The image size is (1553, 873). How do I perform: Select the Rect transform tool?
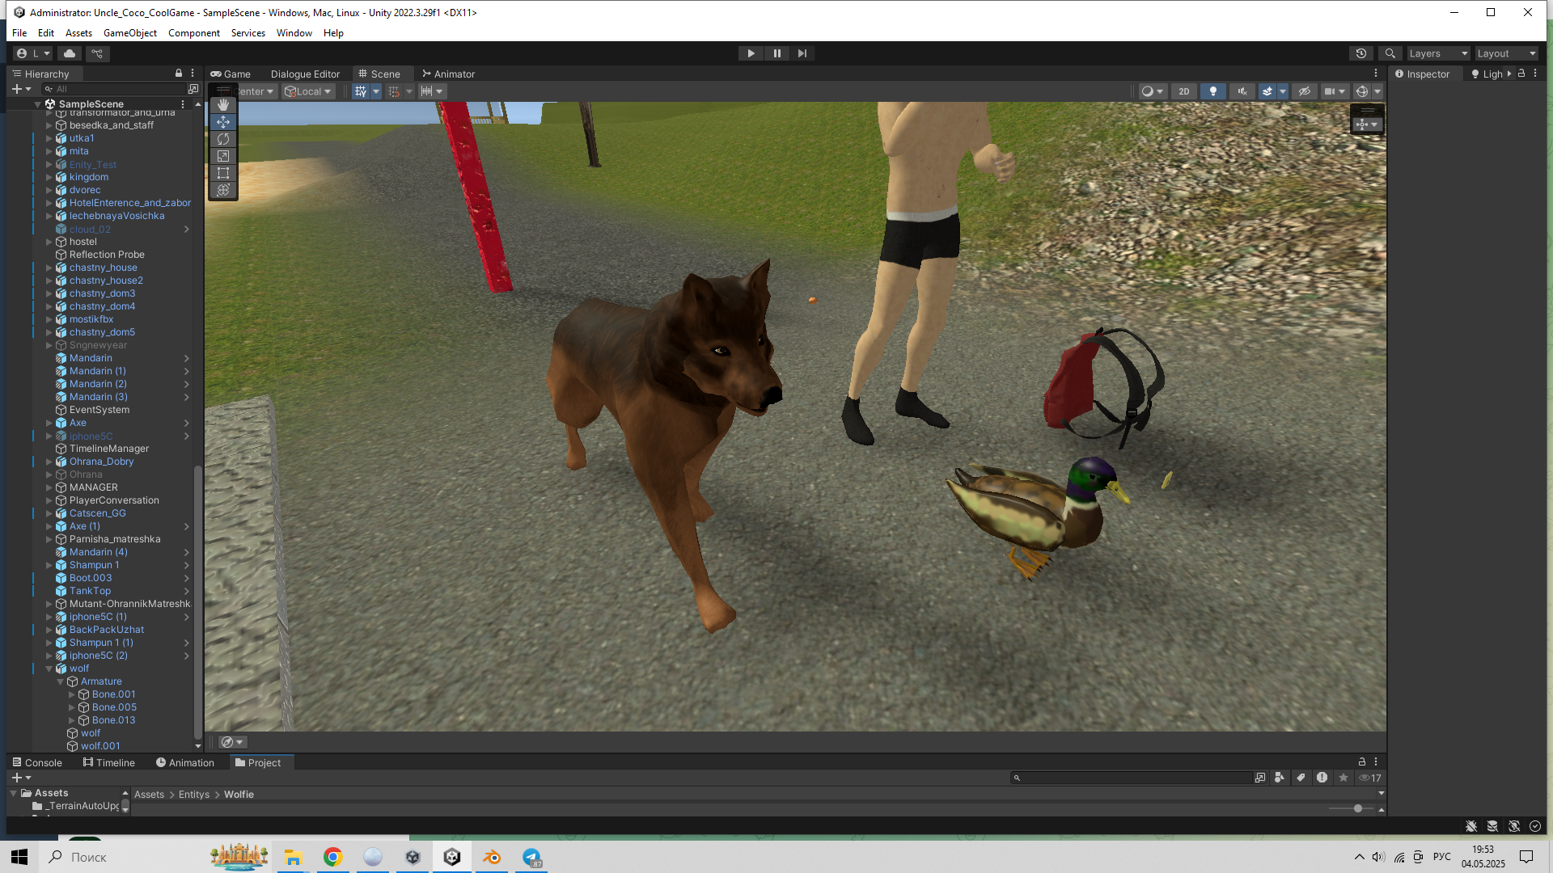[x=223, y=173]
